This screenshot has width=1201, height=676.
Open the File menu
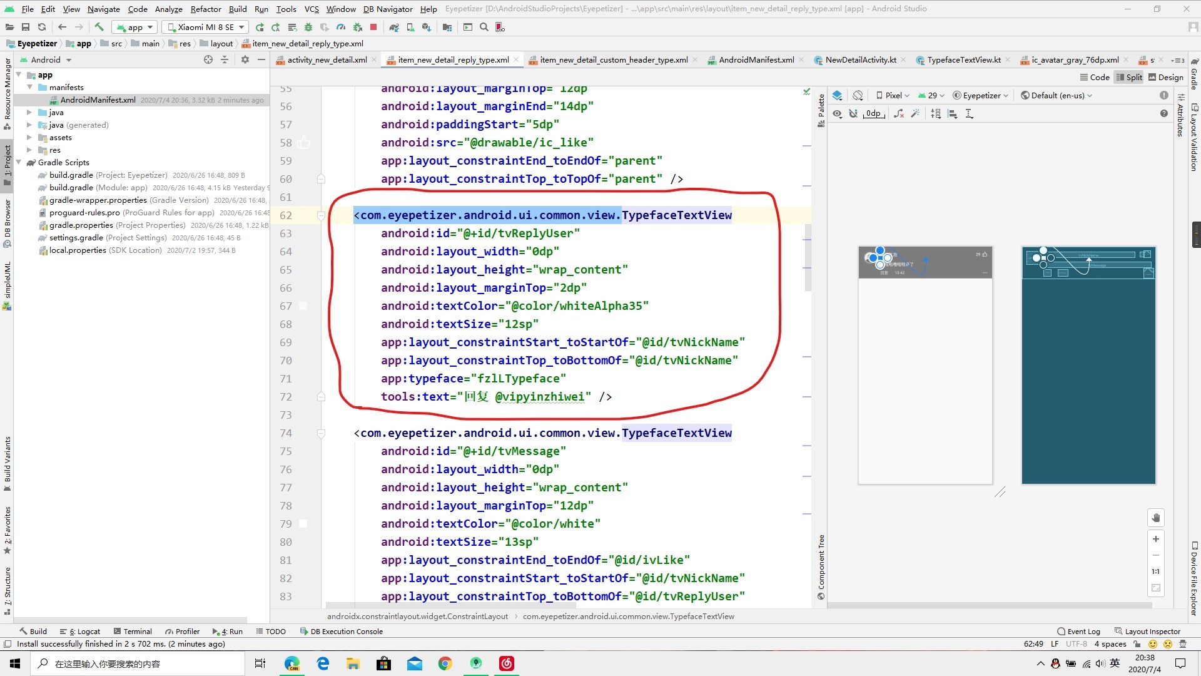click(x=28, y=9)
